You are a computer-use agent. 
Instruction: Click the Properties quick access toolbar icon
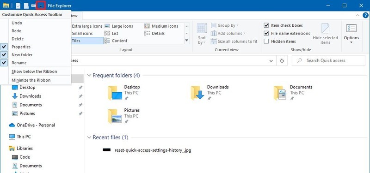(x=18, y=6)
